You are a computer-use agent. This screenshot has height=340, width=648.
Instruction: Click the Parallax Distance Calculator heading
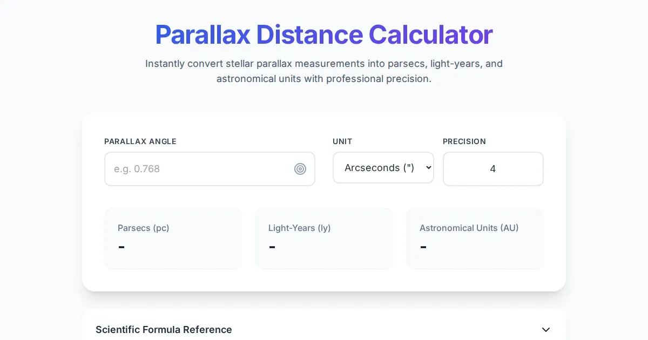324,35
